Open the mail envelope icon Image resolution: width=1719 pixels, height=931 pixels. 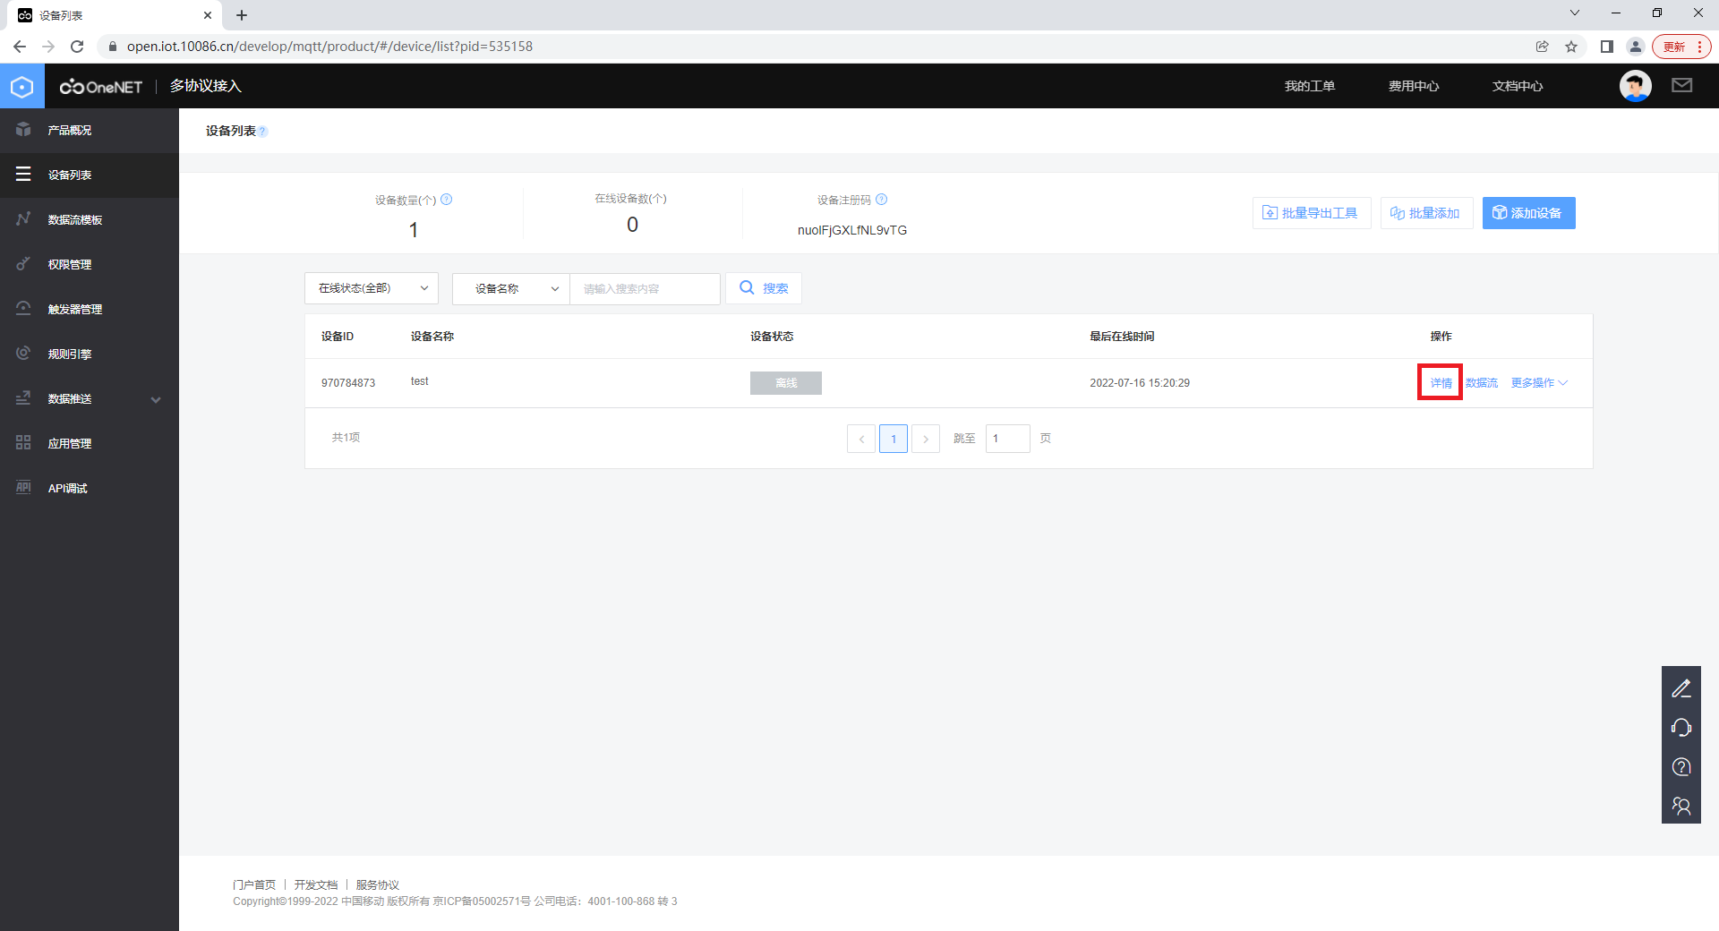click(x=1681, y=85)
